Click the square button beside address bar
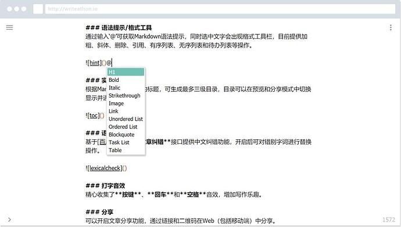The image size is (401, 227). (x=38, y=9)
